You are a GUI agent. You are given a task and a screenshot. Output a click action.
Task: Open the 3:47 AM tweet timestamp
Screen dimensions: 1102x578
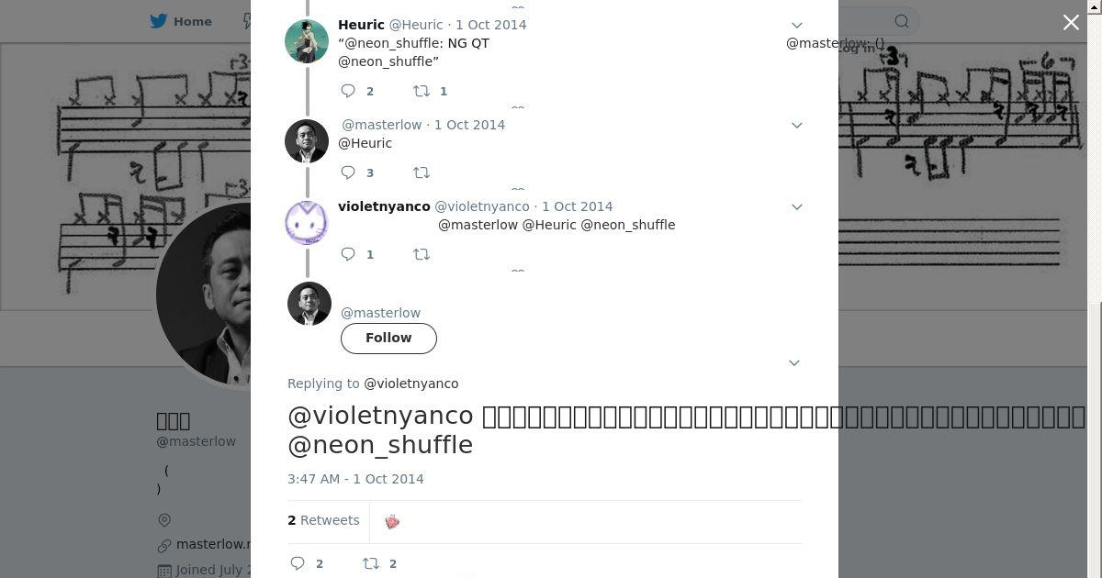coord(355,479)
